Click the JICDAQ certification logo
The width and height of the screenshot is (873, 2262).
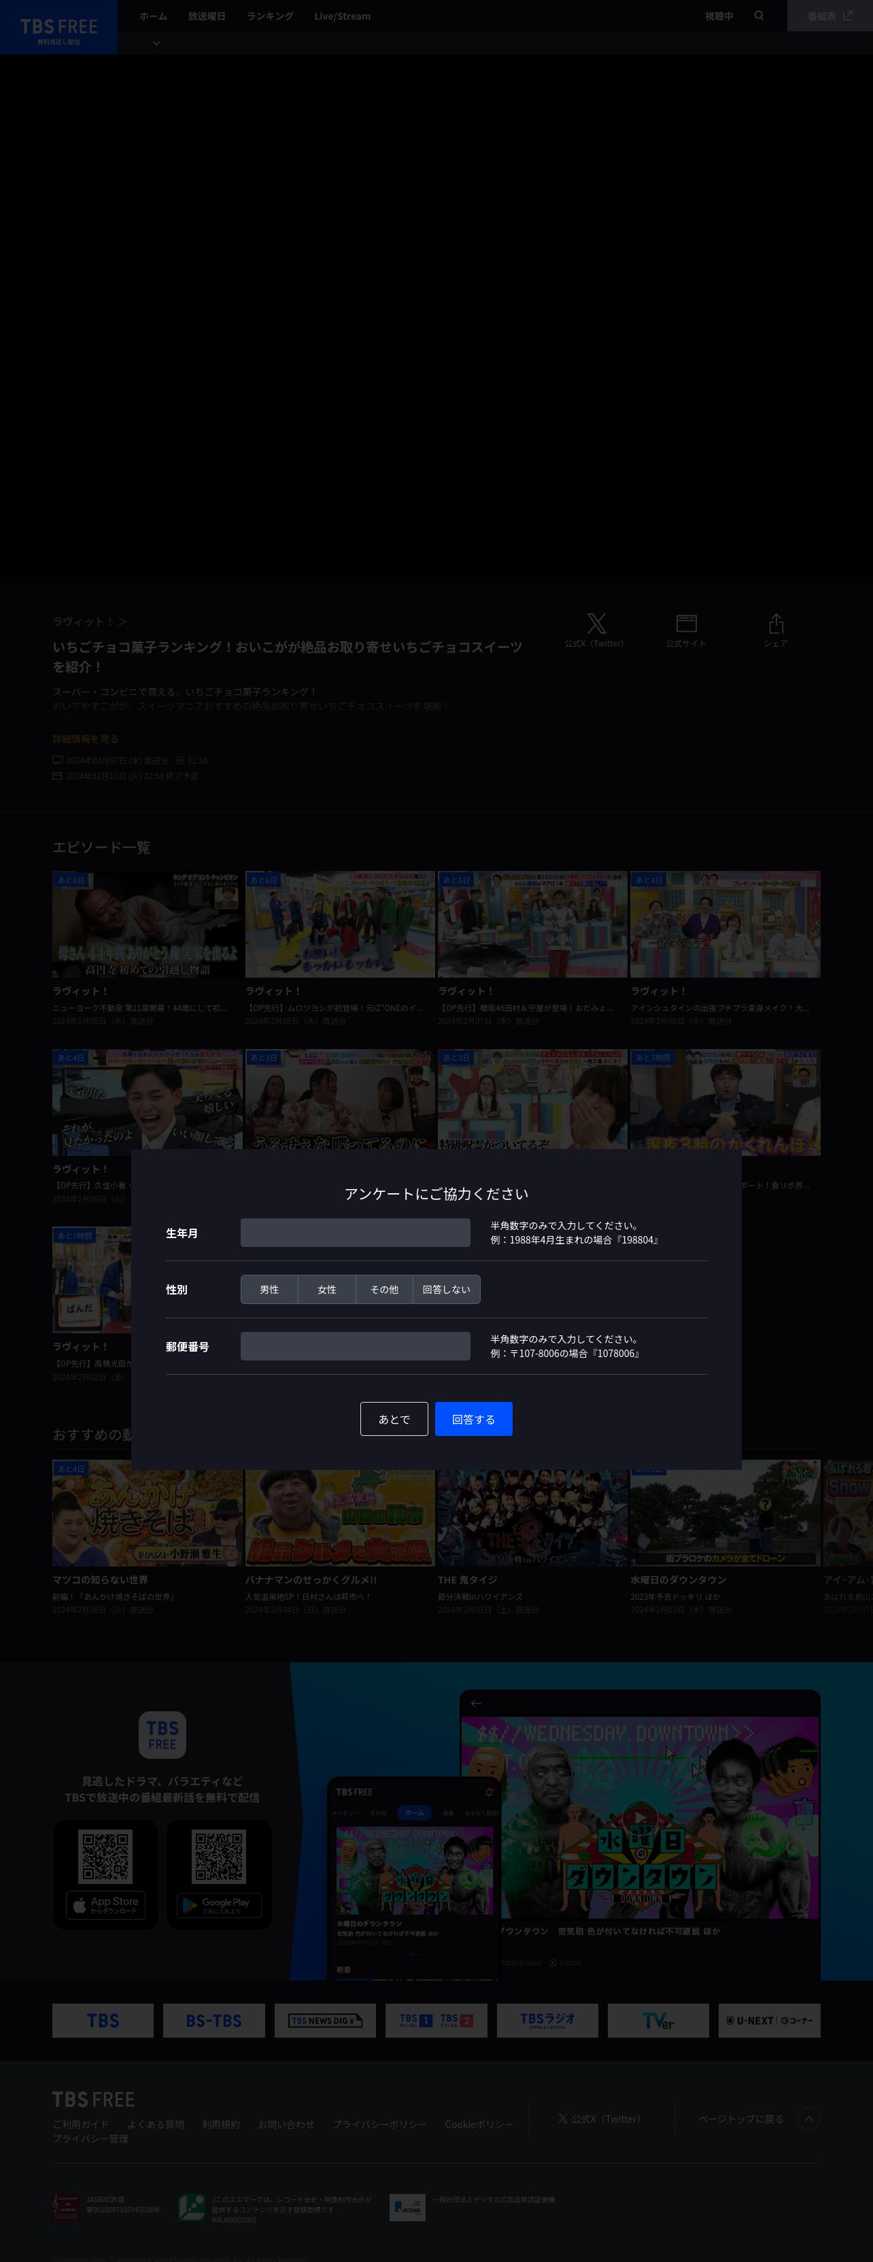(407, 2207)
